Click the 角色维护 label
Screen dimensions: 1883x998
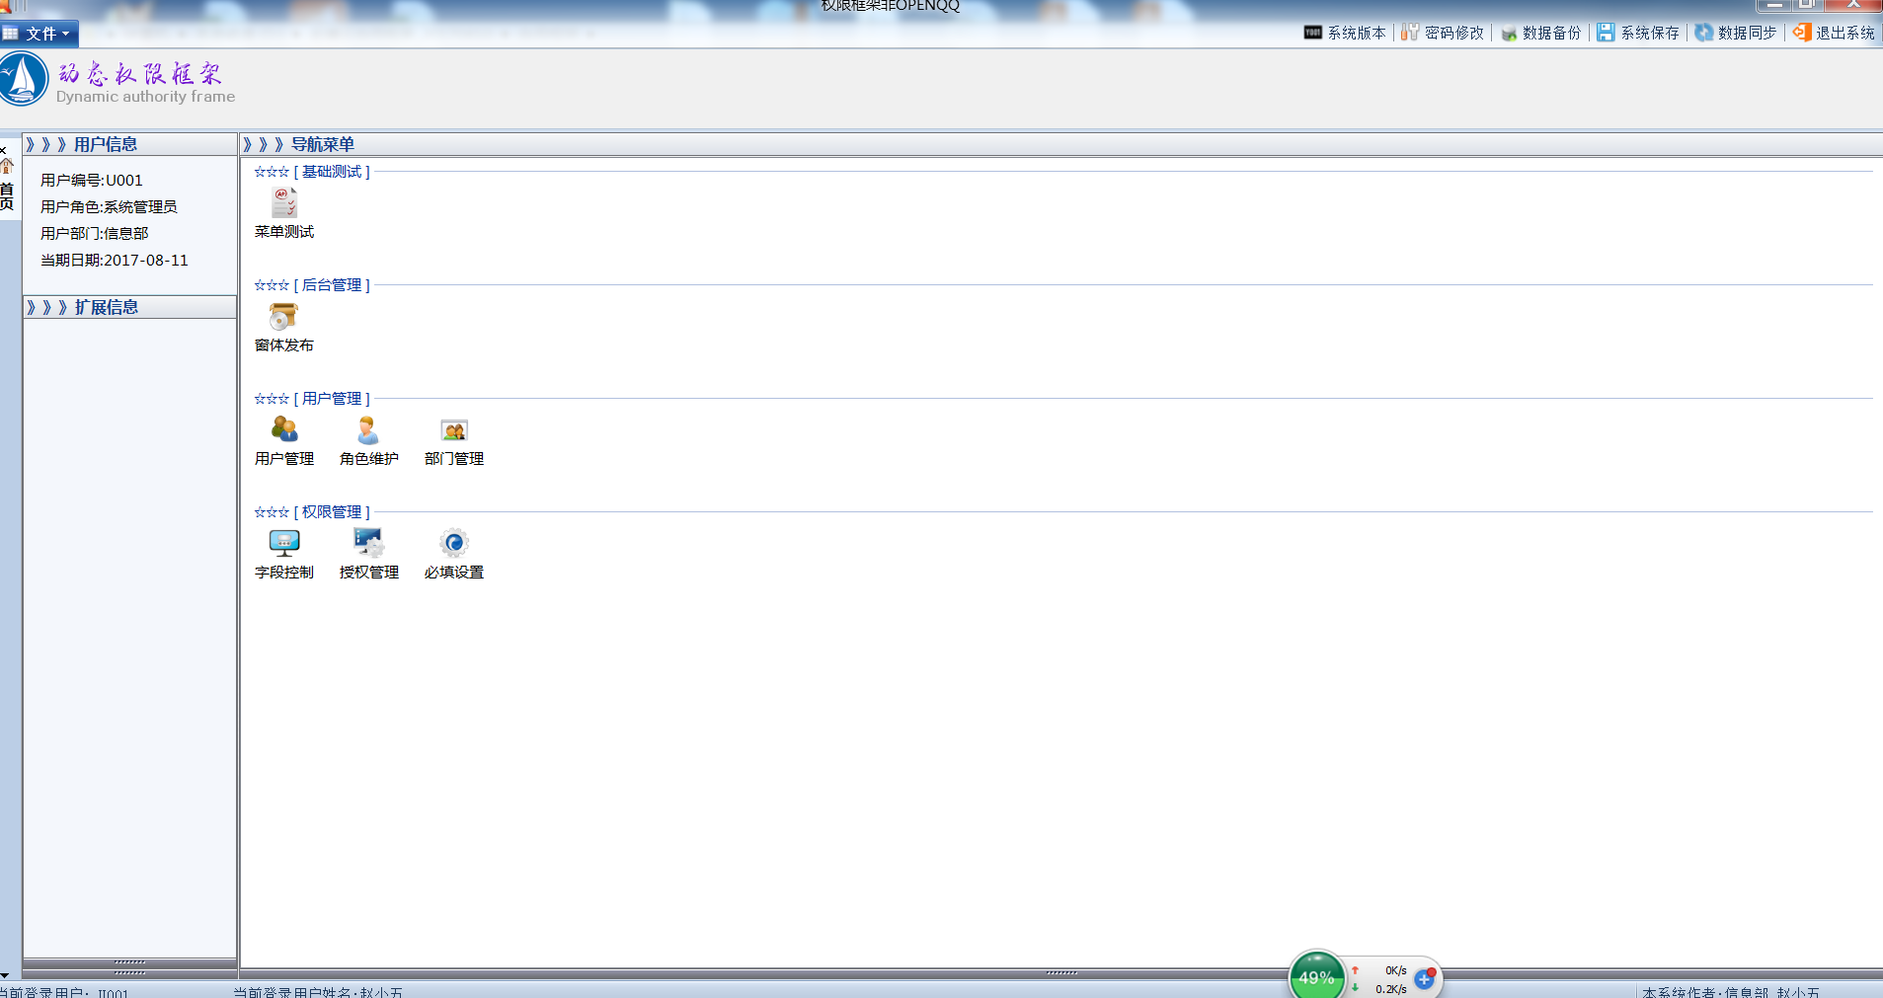point(369,459)
